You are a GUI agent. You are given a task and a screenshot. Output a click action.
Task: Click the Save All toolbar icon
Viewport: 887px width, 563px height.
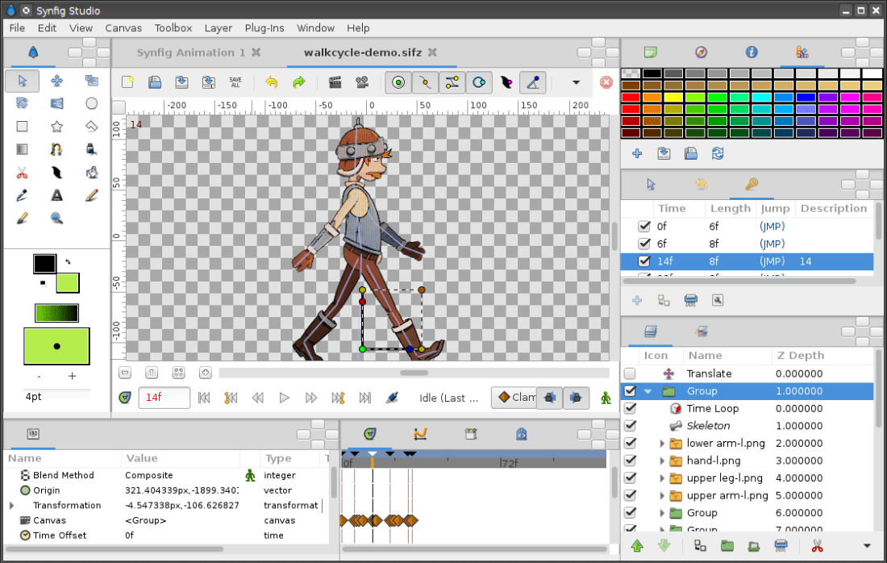[235, 82]
